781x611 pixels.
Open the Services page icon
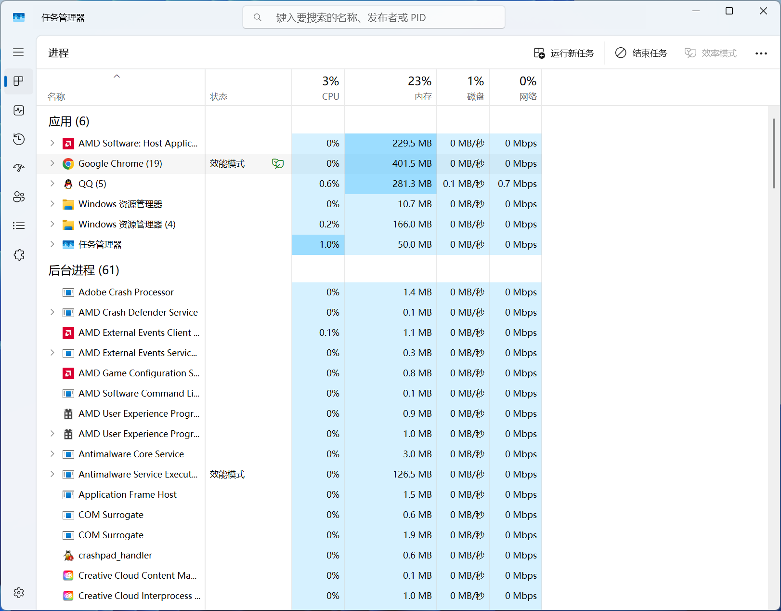[19, 255]
